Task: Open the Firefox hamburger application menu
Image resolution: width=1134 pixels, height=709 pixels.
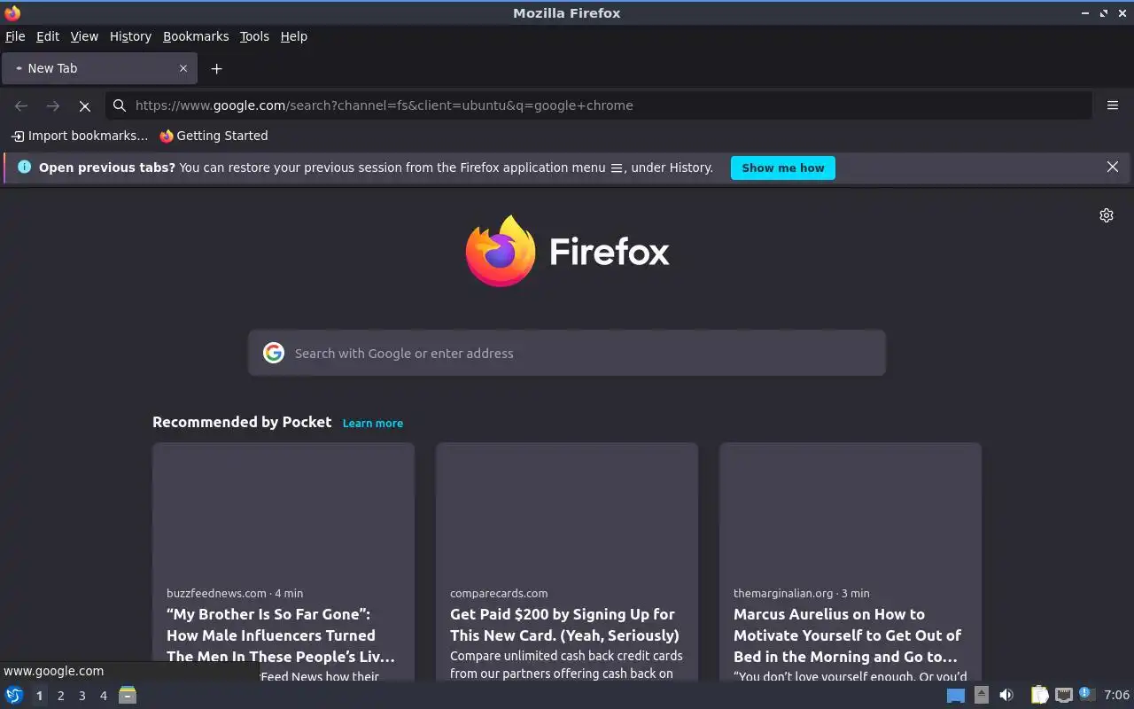Action: click(1113, 105)
